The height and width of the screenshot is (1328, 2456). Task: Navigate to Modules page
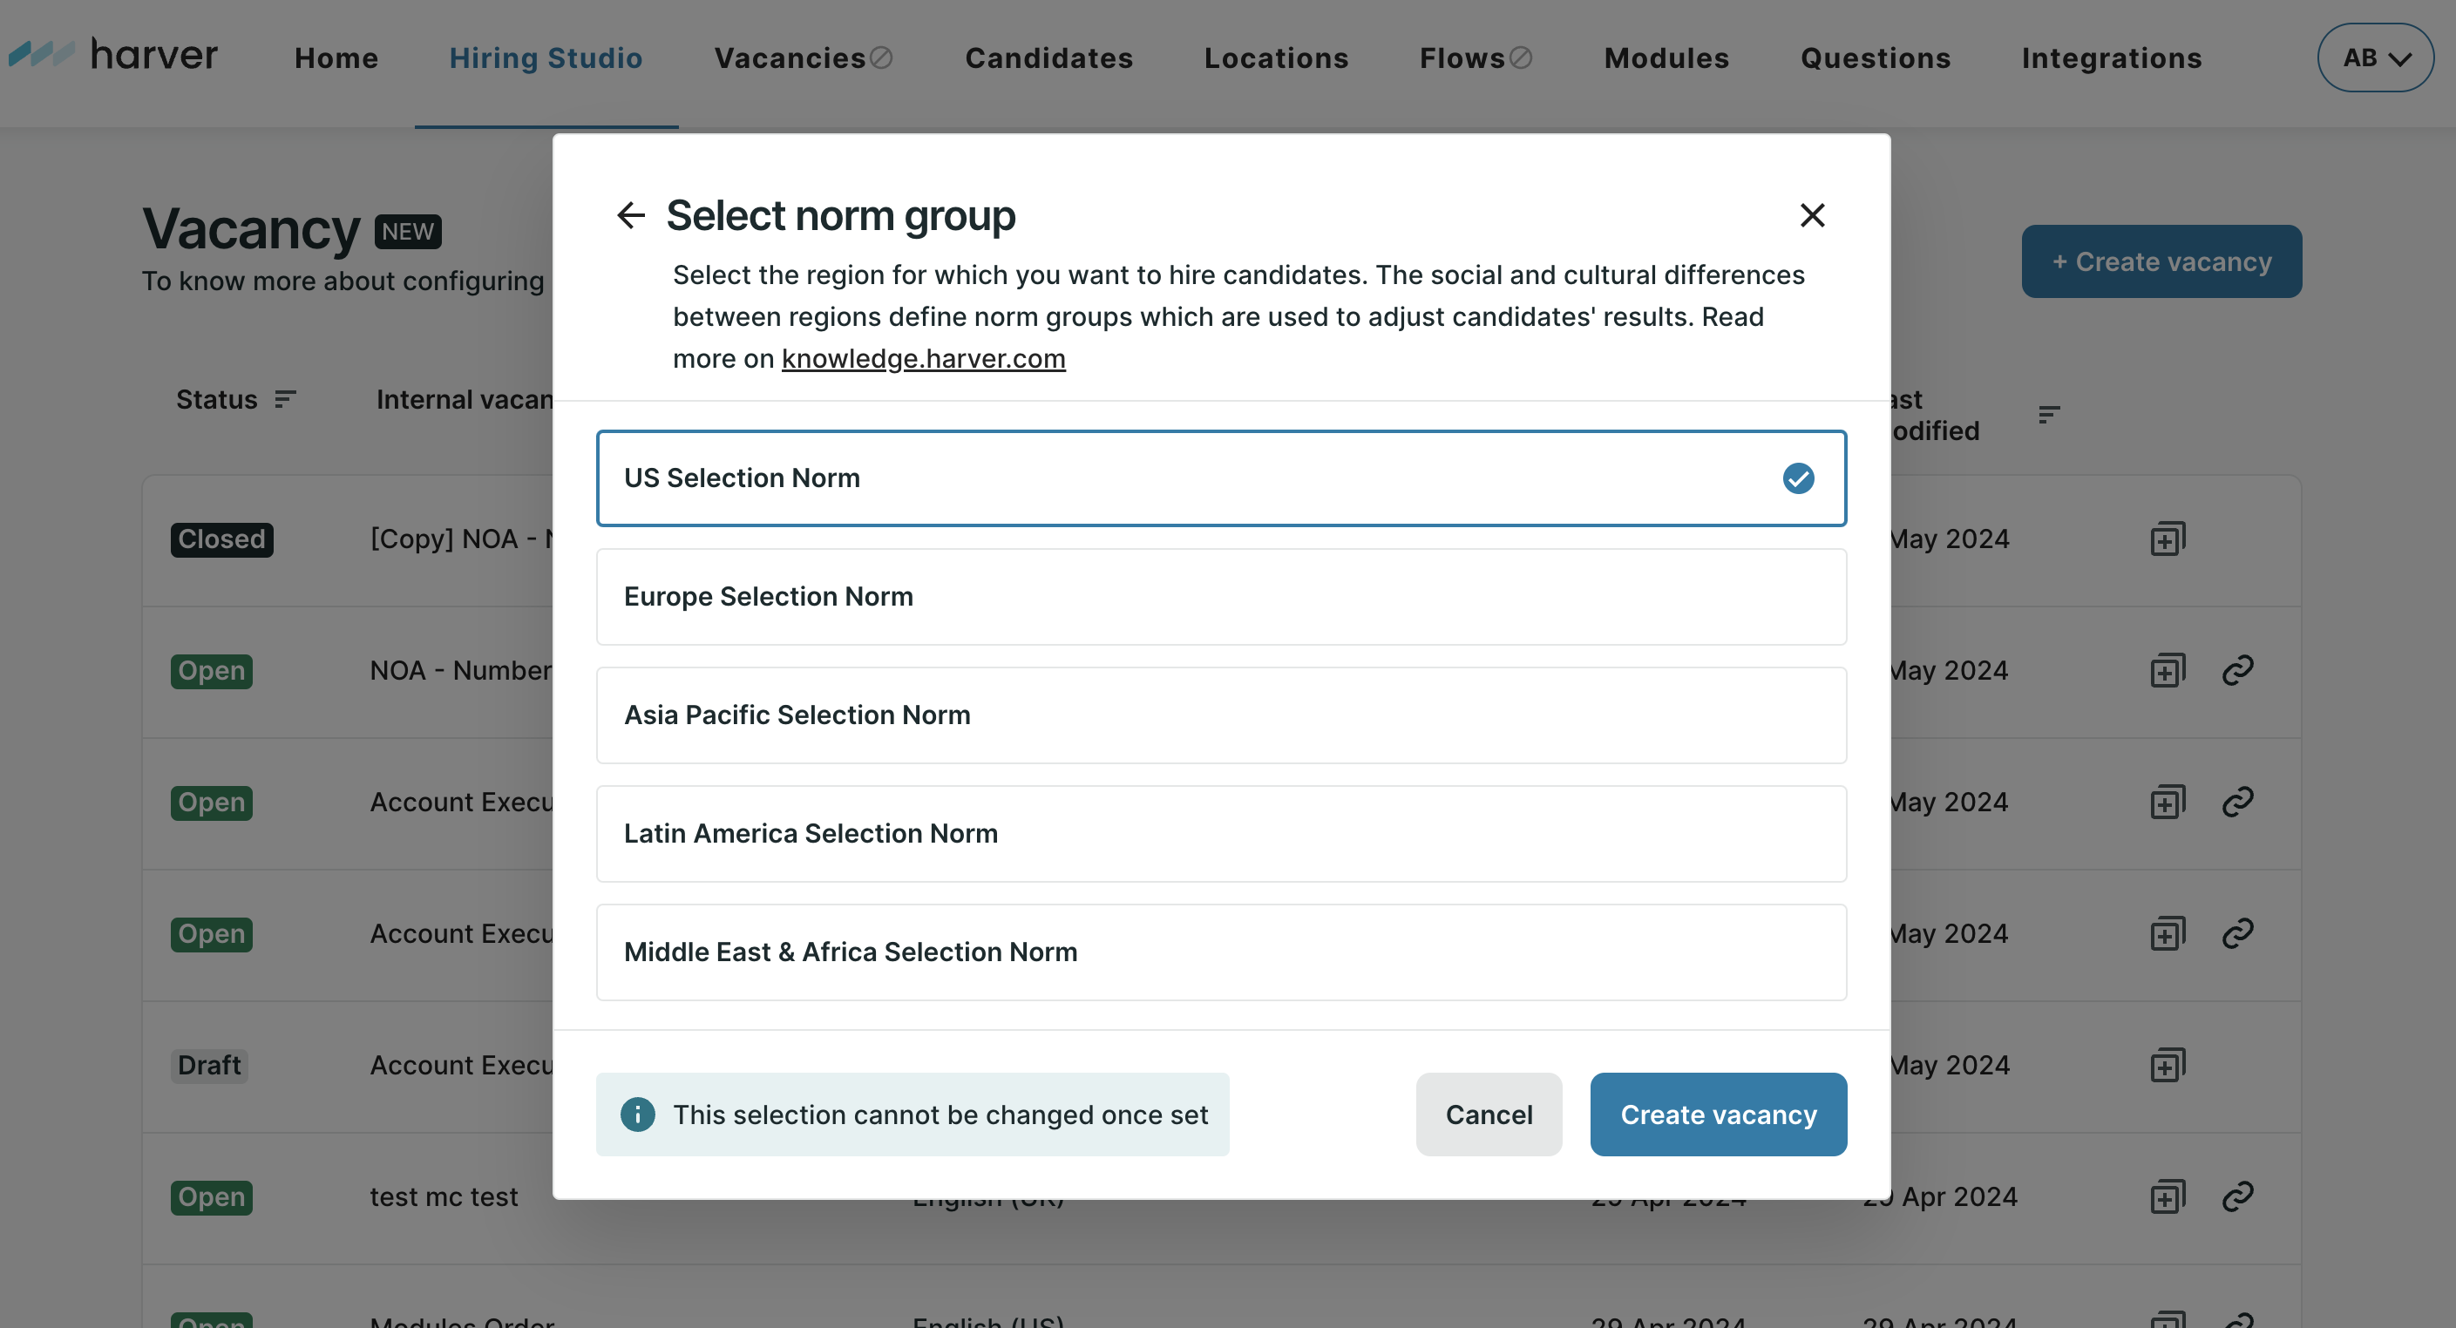[x=1666, y=58]
